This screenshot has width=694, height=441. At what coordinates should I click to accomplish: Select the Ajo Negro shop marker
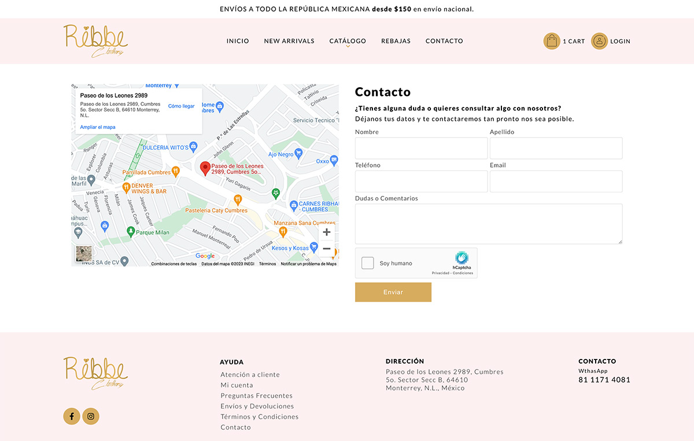point(298,154)
